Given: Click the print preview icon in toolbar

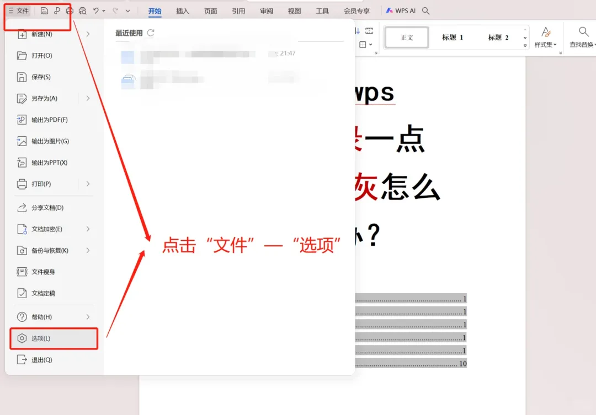Looking at the screenshot, I should point(82,10).
